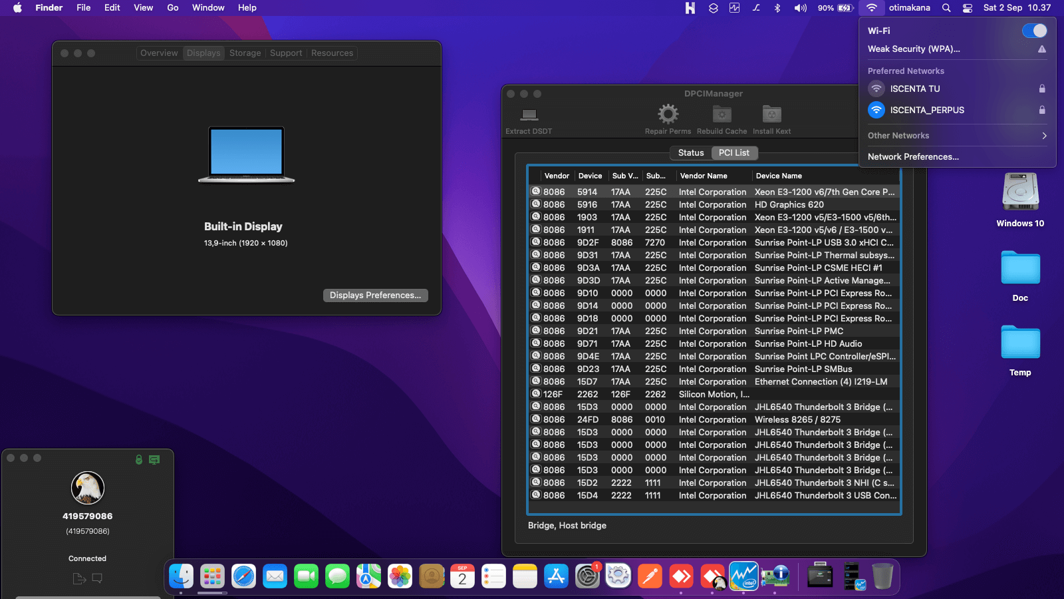Select the Temp folder on desktop
This screenshot has height=599, width=1064.
point(1020,350)
